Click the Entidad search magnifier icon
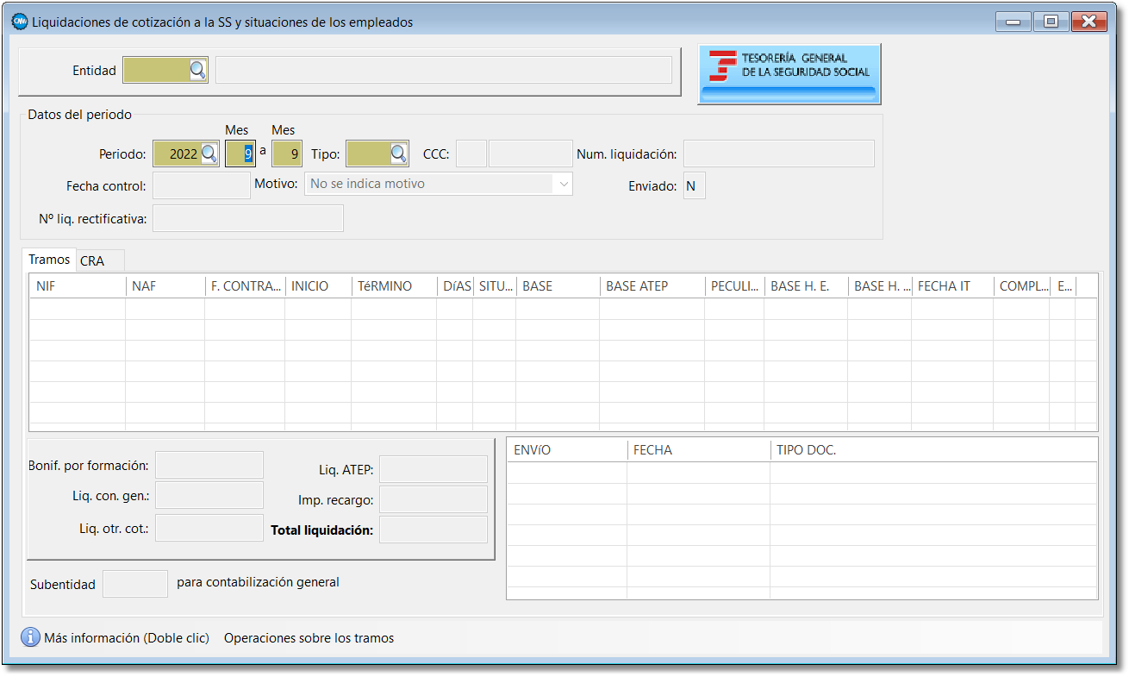The height and width of the screenshot is (677, 1129). point(197,70)
